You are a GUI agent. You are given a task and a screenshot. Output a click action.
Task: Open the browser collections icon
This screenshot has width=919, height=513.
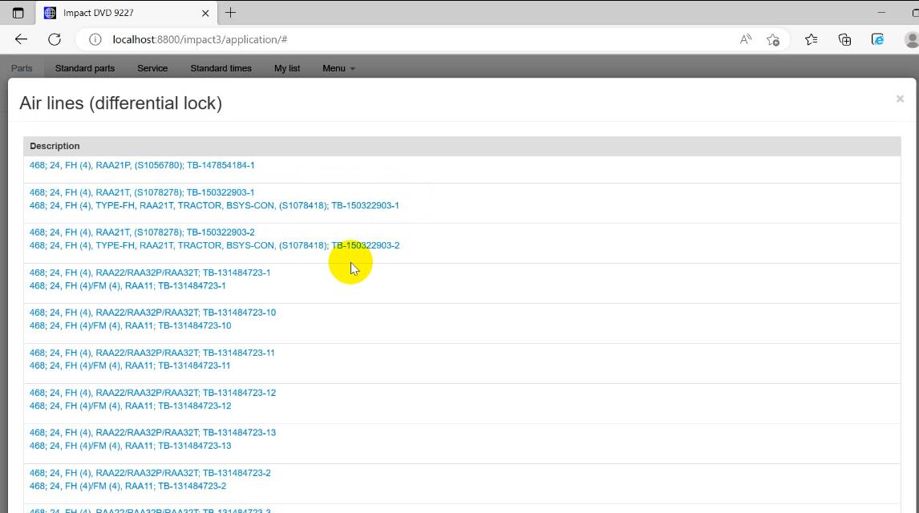[844, 39]
